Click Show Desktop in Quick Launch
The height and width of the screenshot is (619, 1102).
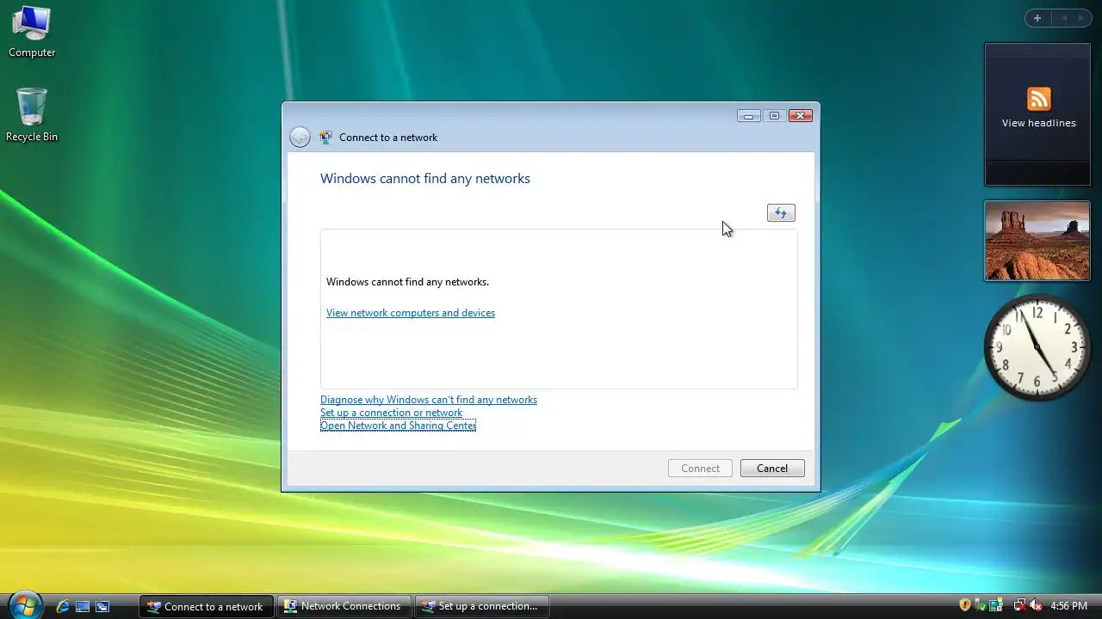83,606
